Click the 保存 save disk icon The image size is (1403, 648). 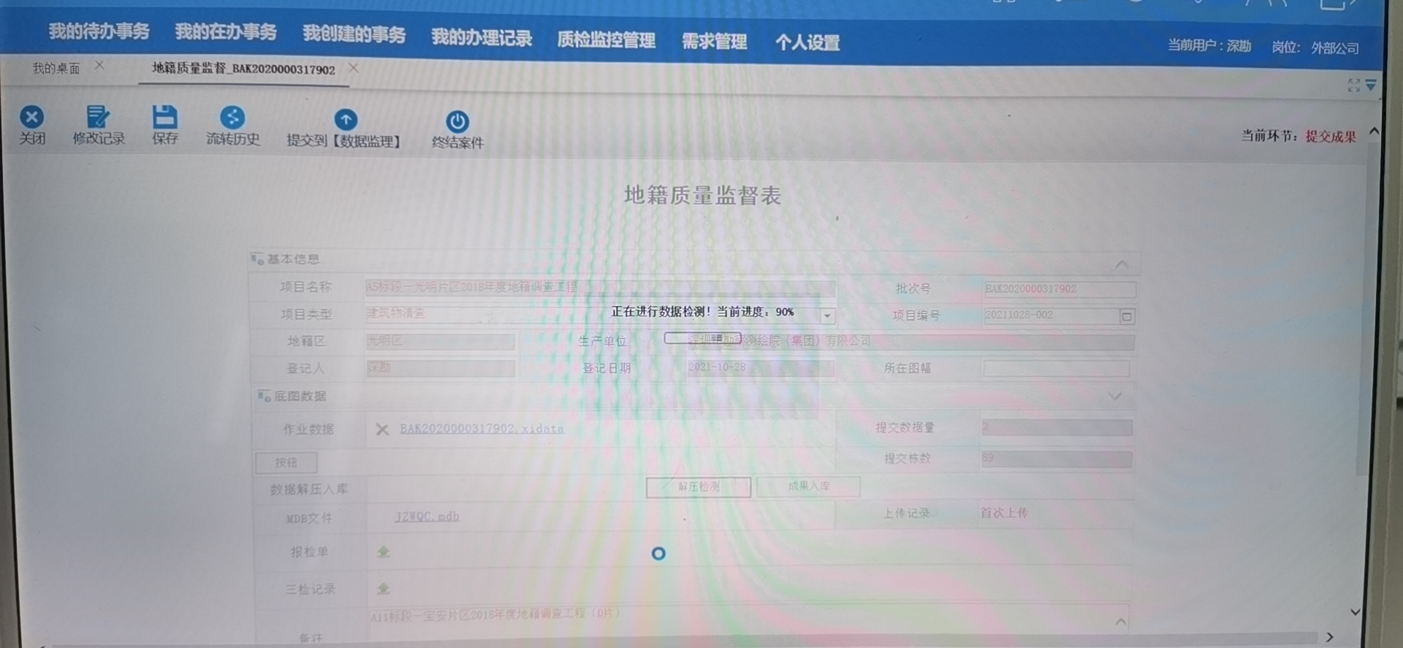164,117
